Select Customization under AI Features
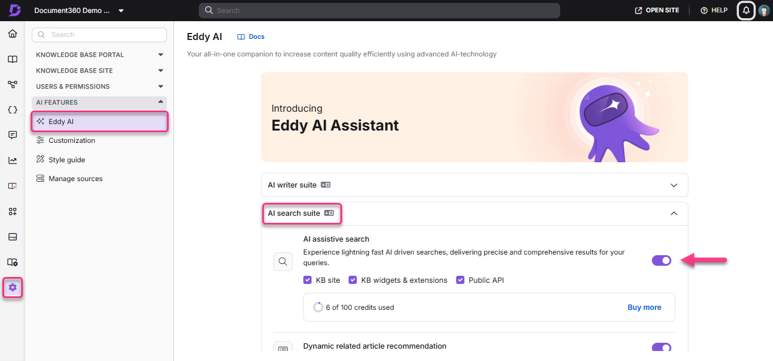The height and width of the screenshot is (361, 773). tap(71, 140)
